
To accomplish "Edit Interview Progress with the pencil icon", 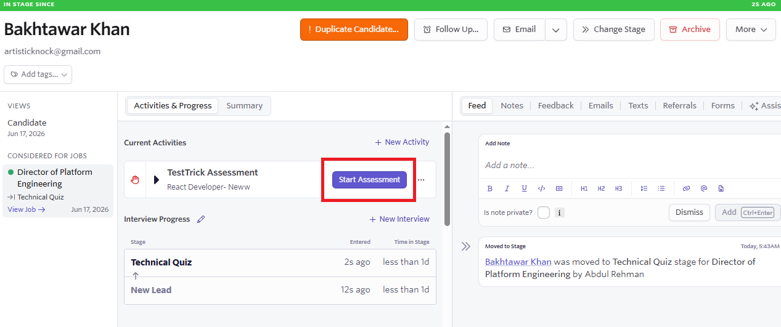I will tap(201, 219).
